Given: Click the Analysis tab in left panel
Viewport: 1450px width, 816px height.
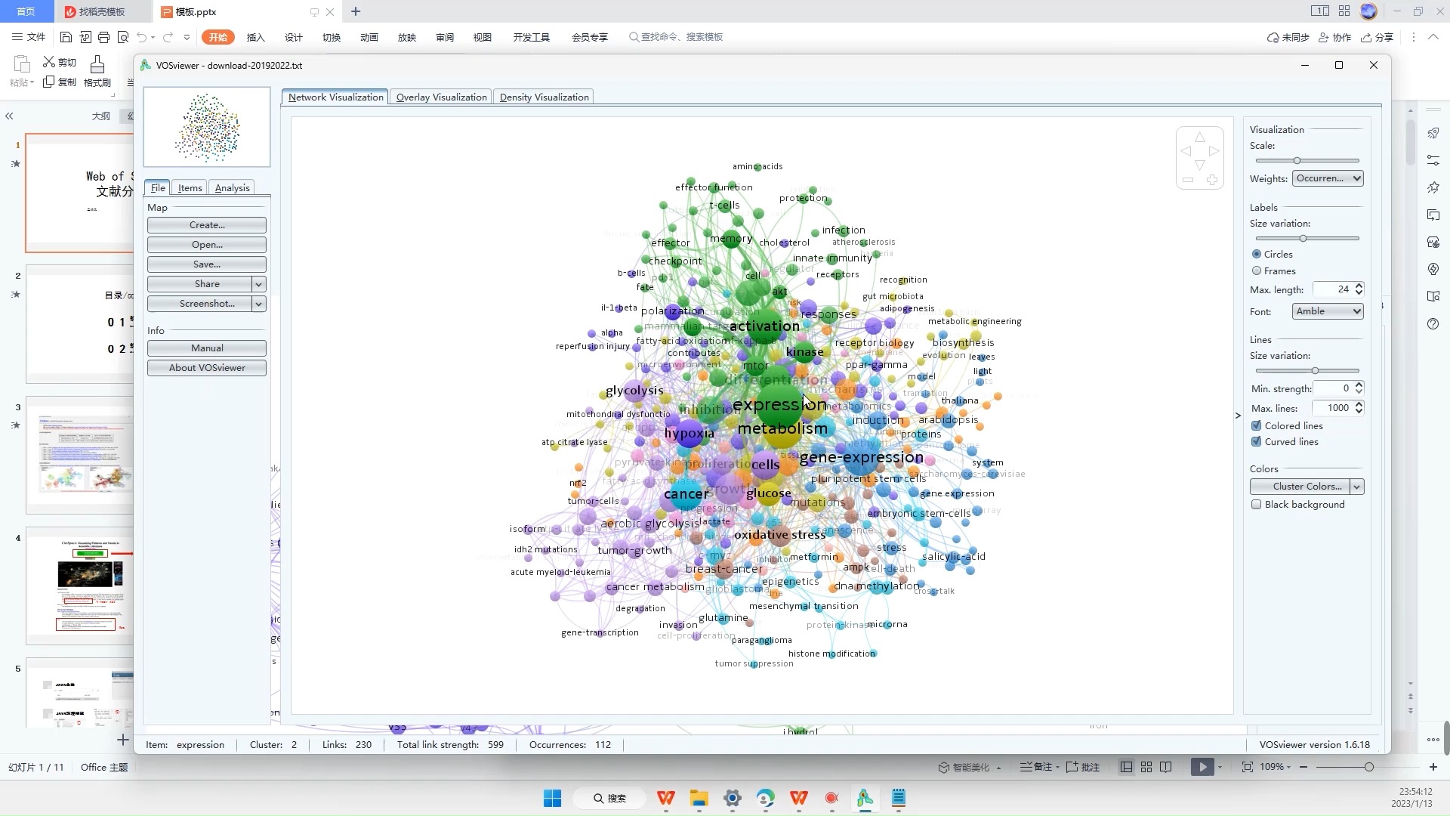Looking at the screenshot, I should (232, 187).
